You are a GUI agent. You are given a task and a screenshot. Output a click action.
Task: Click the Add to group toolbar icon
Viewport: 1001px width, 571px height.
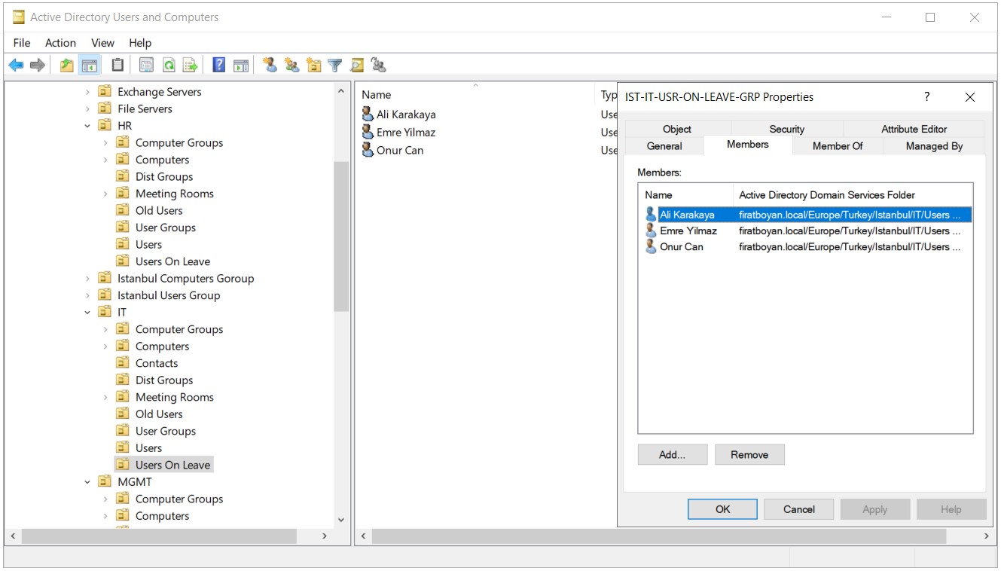click(379, 66)
